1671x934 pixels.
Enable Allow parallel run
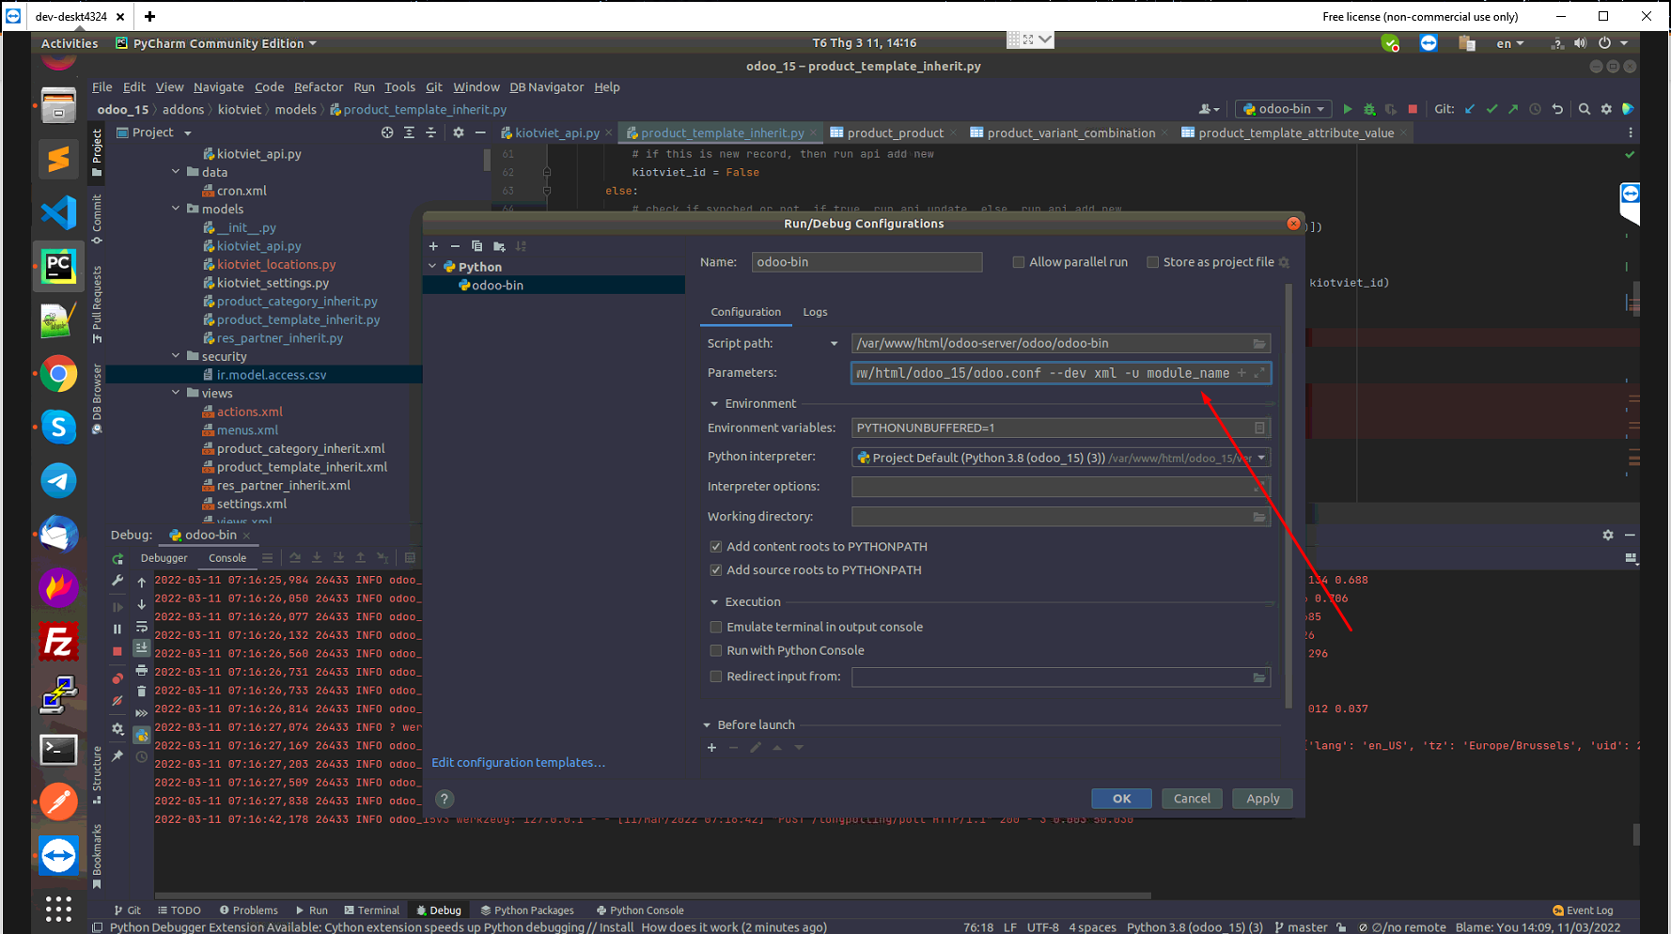[1019, 262]
